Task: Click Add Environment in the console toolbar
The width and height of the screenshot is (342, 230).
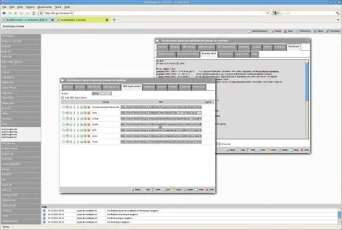Action: coord(258,31)
